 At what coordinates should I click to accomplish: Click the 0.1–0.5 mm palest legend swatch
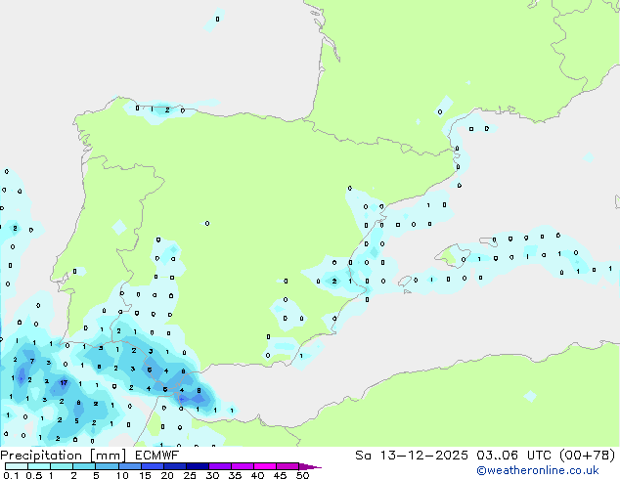(17, 466)
